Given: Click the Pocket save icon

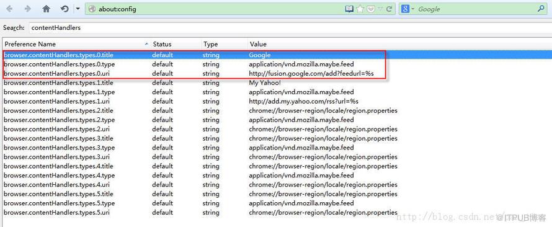Looking at the screenshot, I should tap(371, 9).
